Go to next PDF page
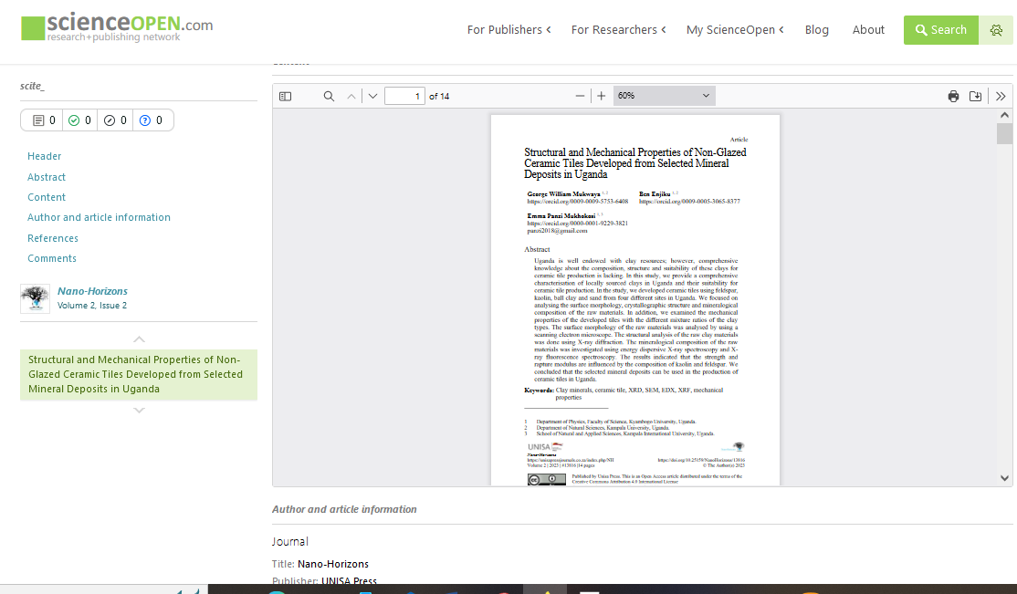1017x594 pixels. [372, 96]
